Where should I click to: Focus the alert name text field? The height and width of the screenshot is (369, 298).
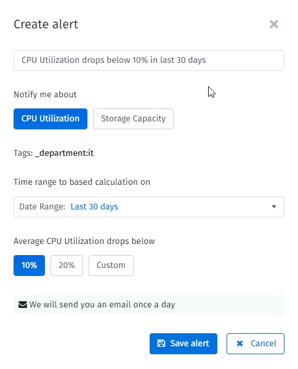[149, 60]
